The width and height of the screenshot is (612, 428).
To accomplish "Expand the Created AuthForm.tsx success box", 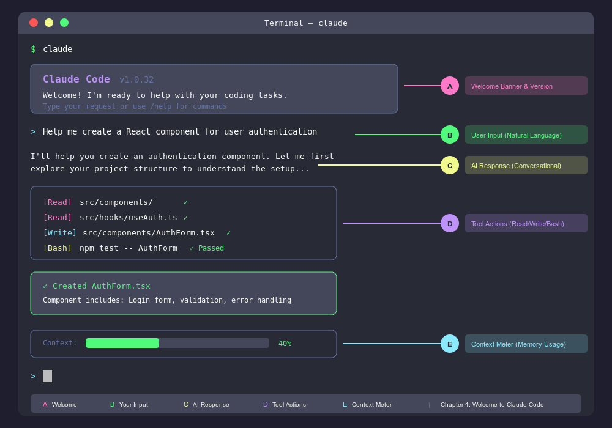I will (184, 293).
